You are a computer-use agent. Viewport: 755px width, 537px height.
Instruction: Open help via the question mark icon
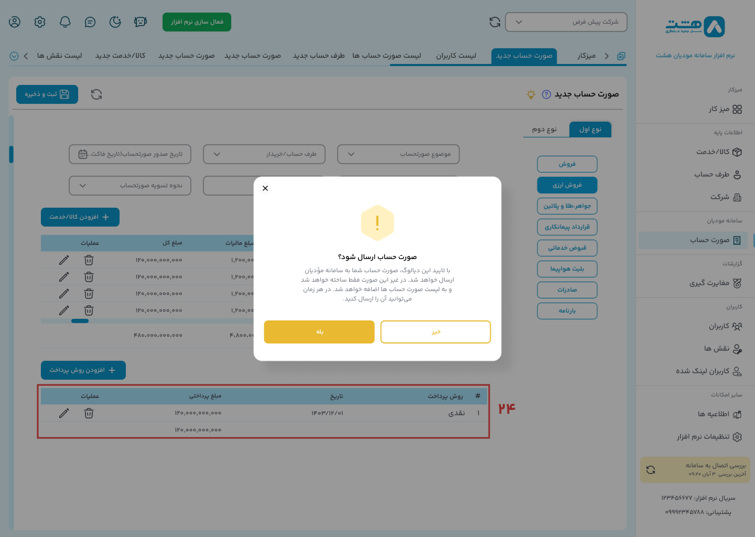click(x=546, y=94)
